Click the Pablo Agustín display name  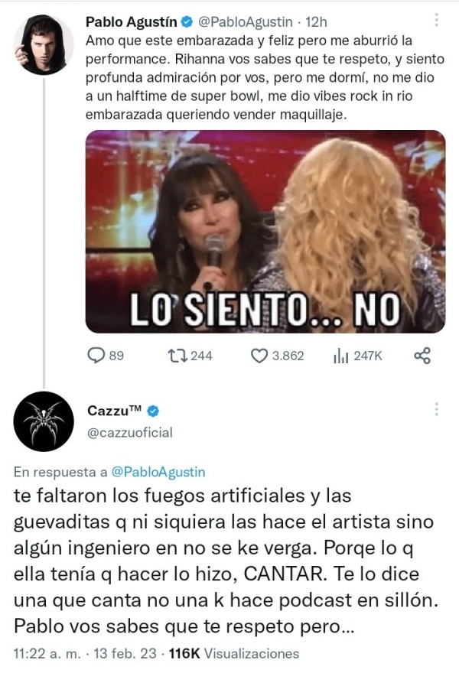click(x=132, y=22)
